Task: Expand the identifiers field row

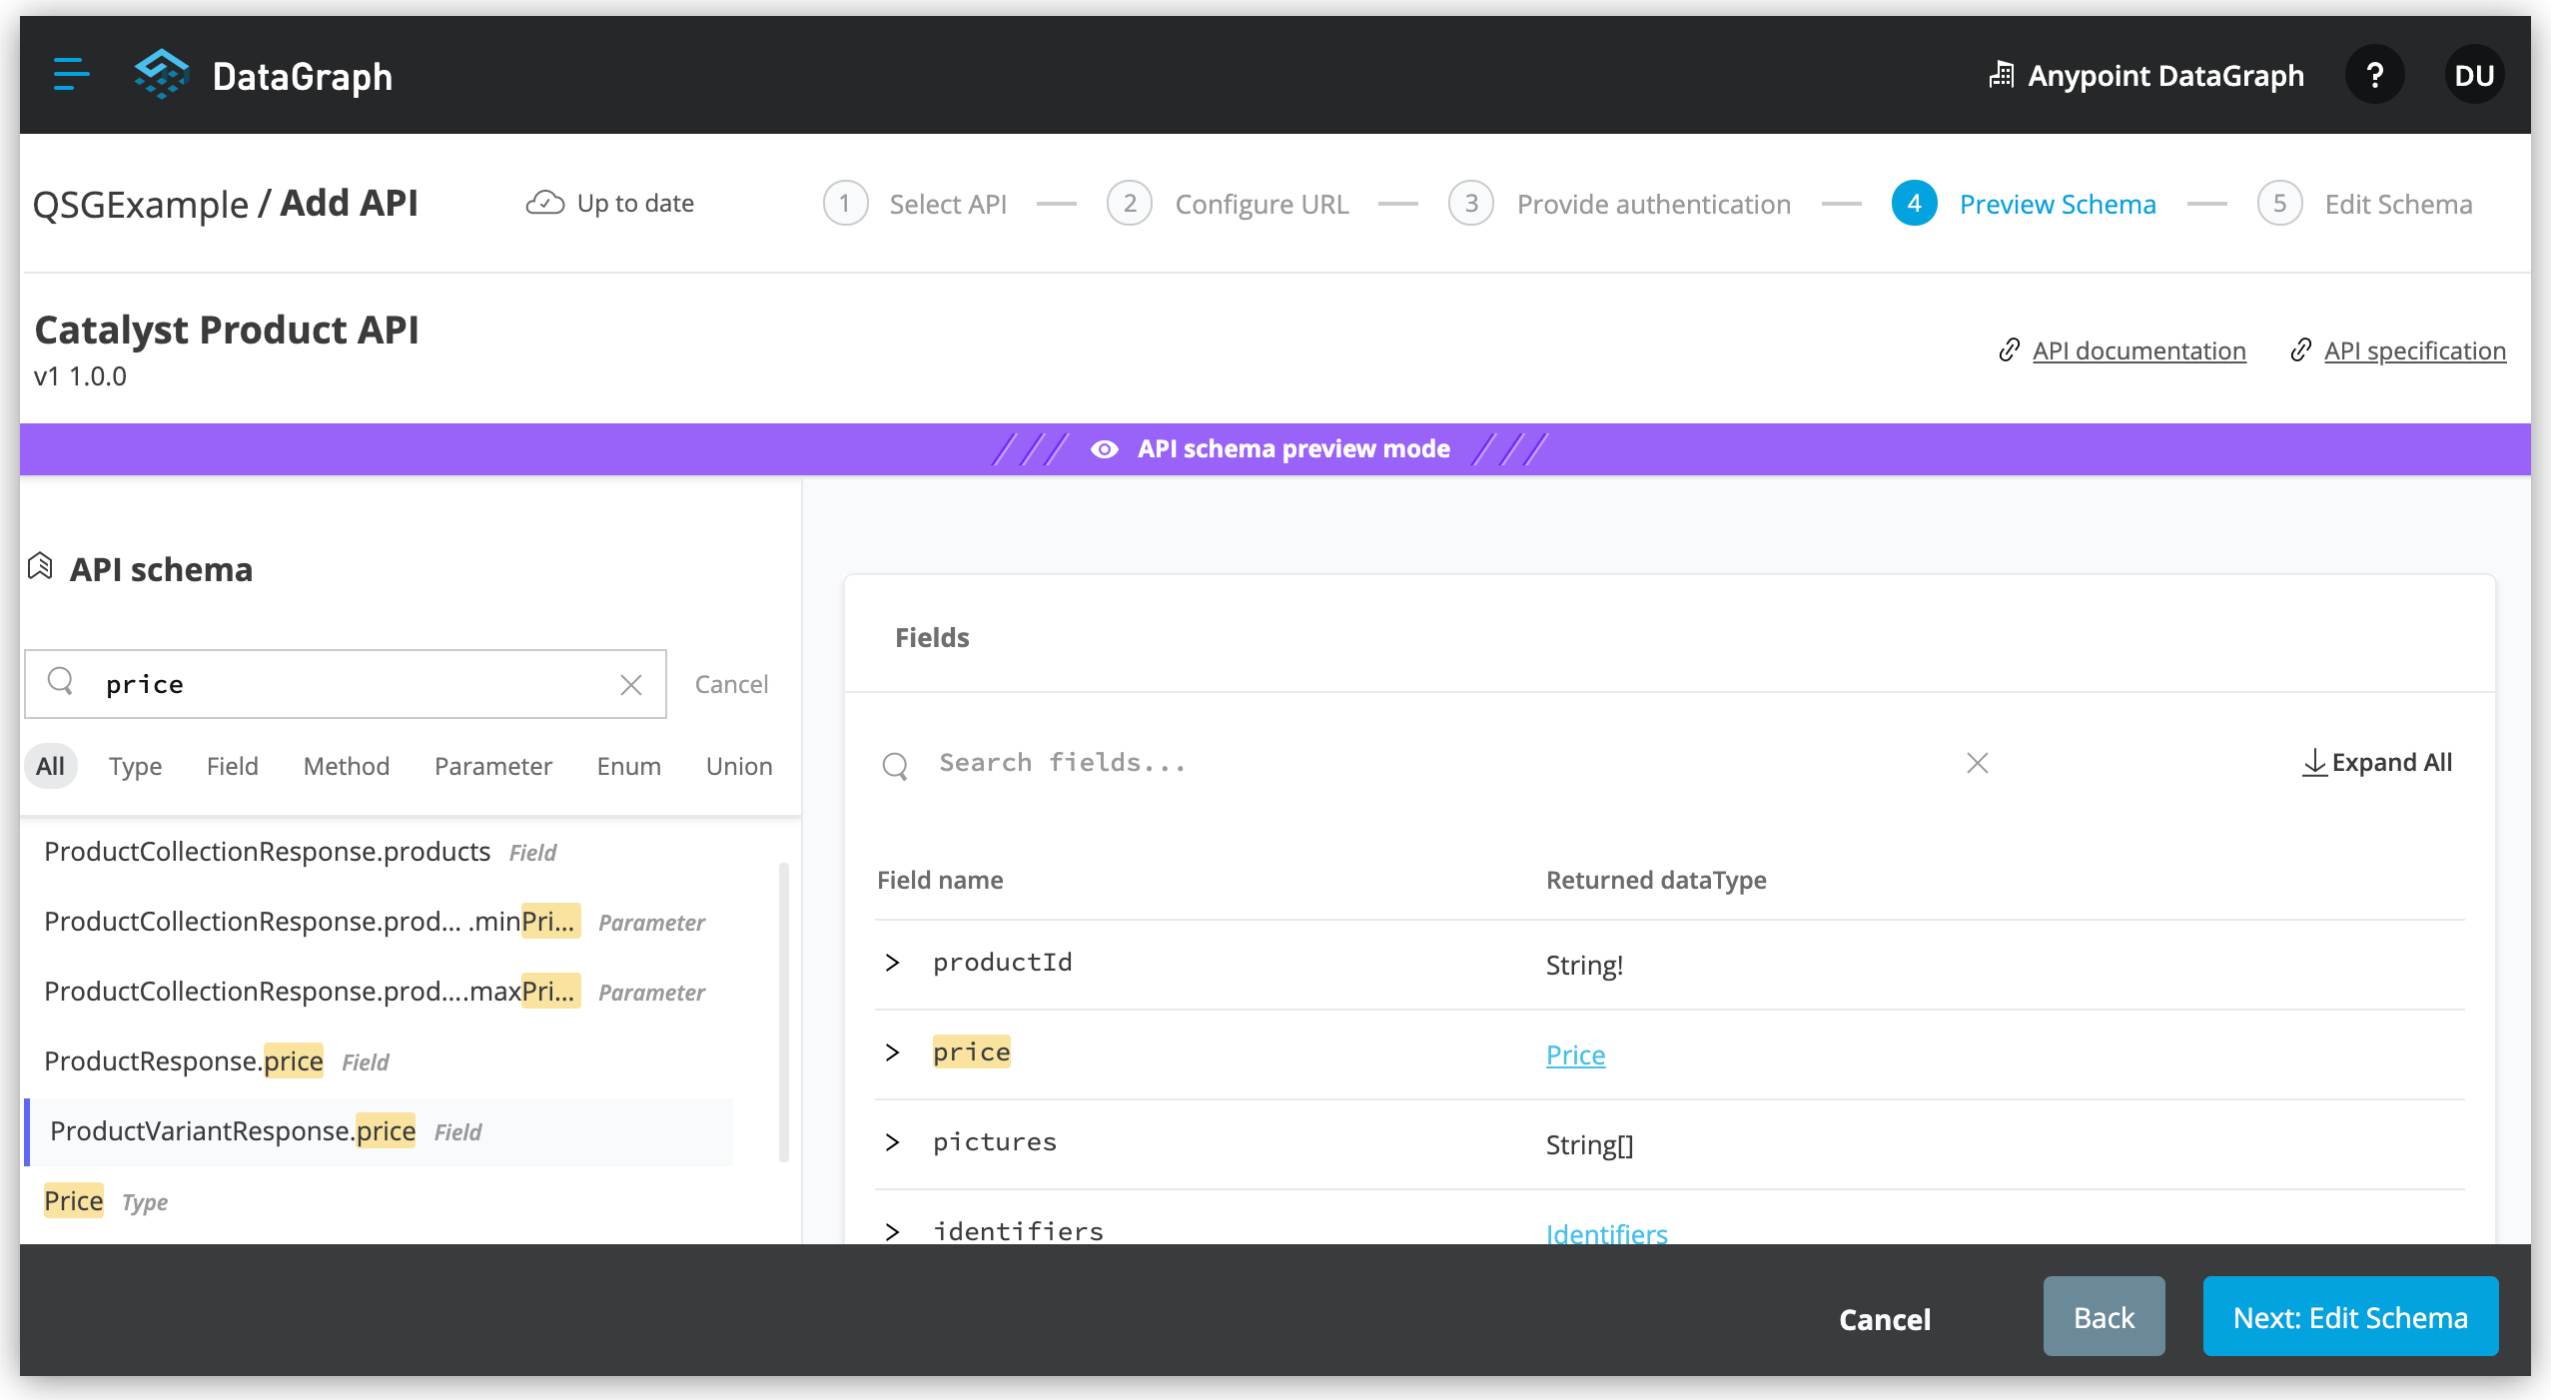Action: [x=892, y=1230]
